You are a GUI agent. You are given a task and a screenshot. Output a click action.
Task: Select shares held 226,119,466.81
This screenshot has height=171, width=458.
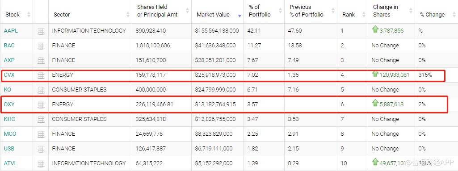coord(154,104)
